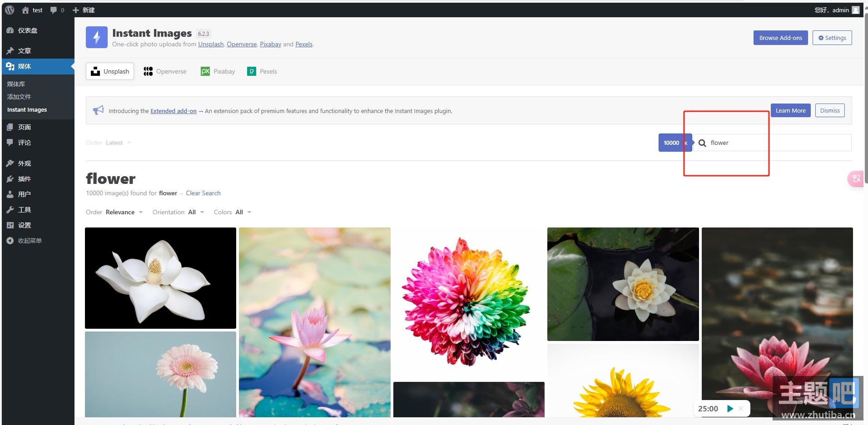Collapse the sidebar with 收起菜单

point(38,241)
